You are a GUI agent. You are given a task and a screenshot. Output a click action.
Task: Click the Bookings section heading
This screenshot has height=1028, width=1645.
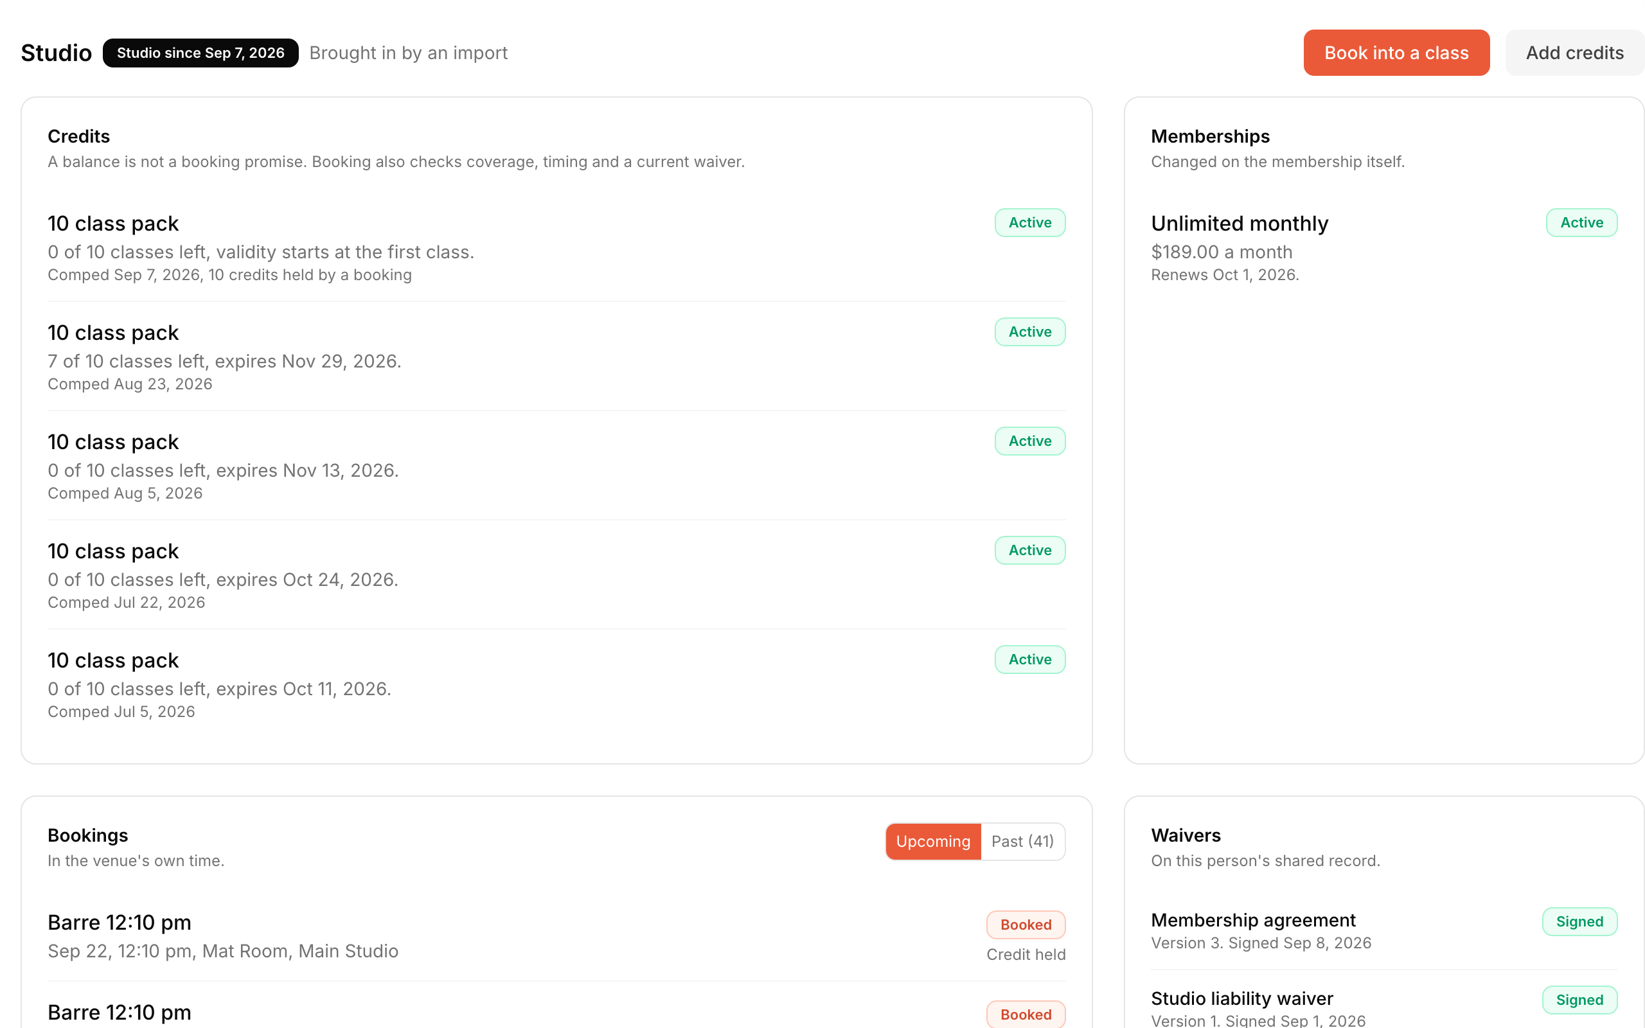tap(87, 835)
